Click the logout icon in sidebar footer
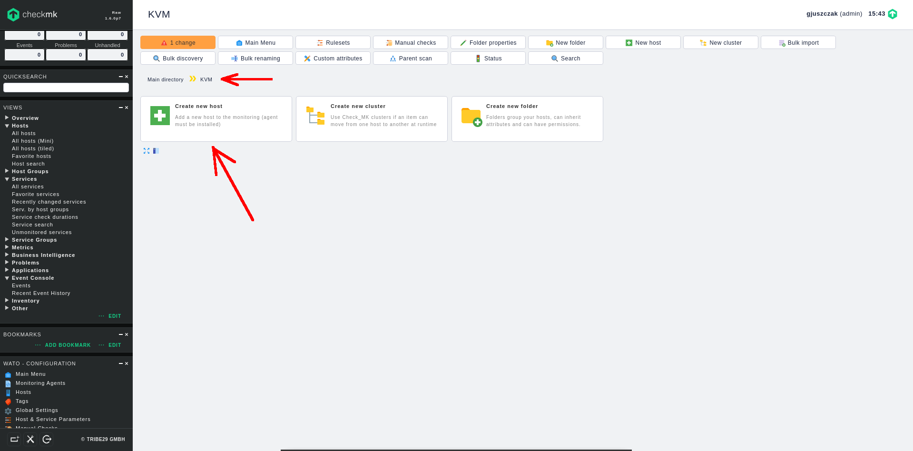The image size is (913, 451). tap(47, 439)
